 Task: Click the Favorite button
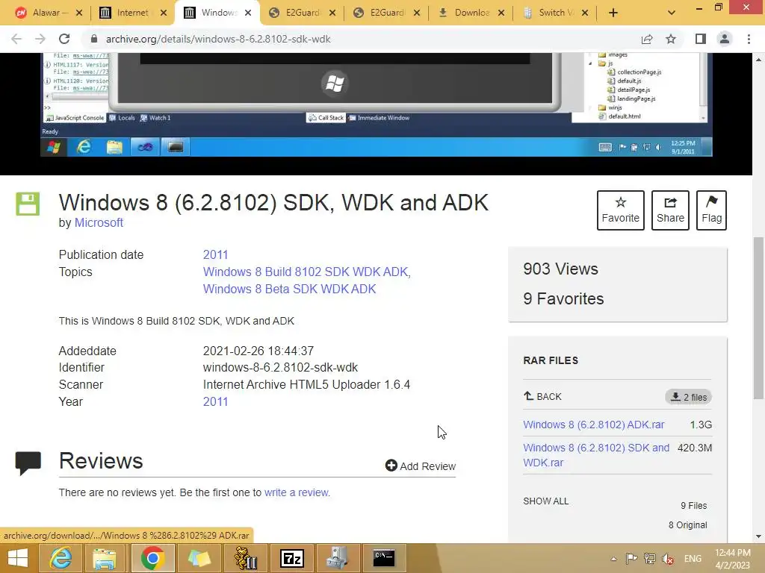(621, 210)
